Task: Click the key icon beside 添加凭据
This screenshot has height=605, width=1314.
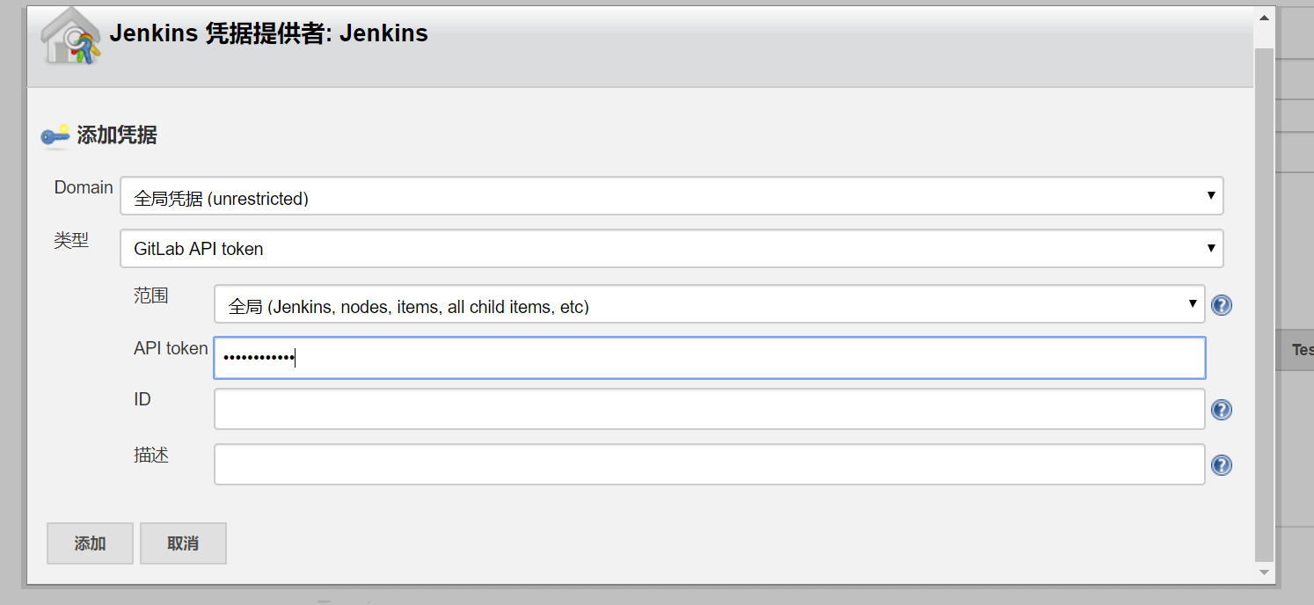Action: click(x=55, y=135)
